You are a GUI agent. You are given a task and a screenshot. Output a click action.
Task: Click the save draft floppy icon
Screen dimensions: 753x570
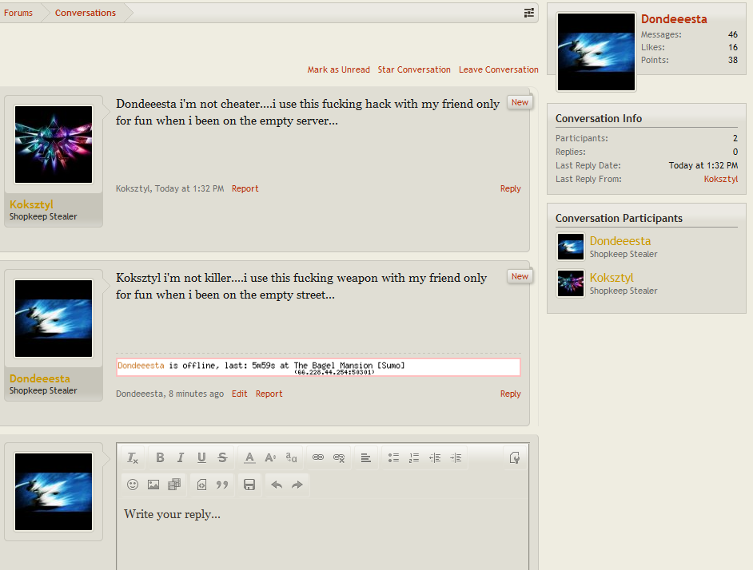tap(249, 485)
